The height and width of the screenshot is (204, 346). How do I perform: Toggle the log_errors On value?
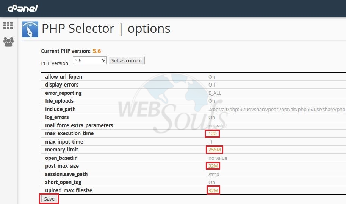[211, 117]
